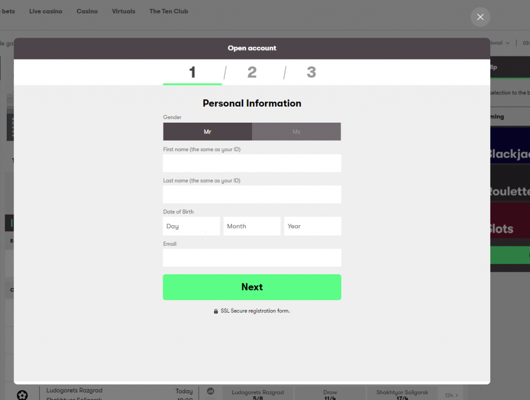Select Ms as gender
The width and height of the screenshot is (530, 400).
[x=296, y=132]
